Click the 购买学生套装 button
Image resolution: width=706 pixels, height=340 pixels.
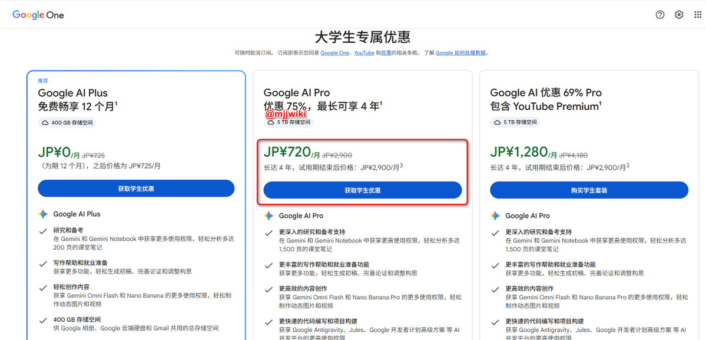pos(589,190)
